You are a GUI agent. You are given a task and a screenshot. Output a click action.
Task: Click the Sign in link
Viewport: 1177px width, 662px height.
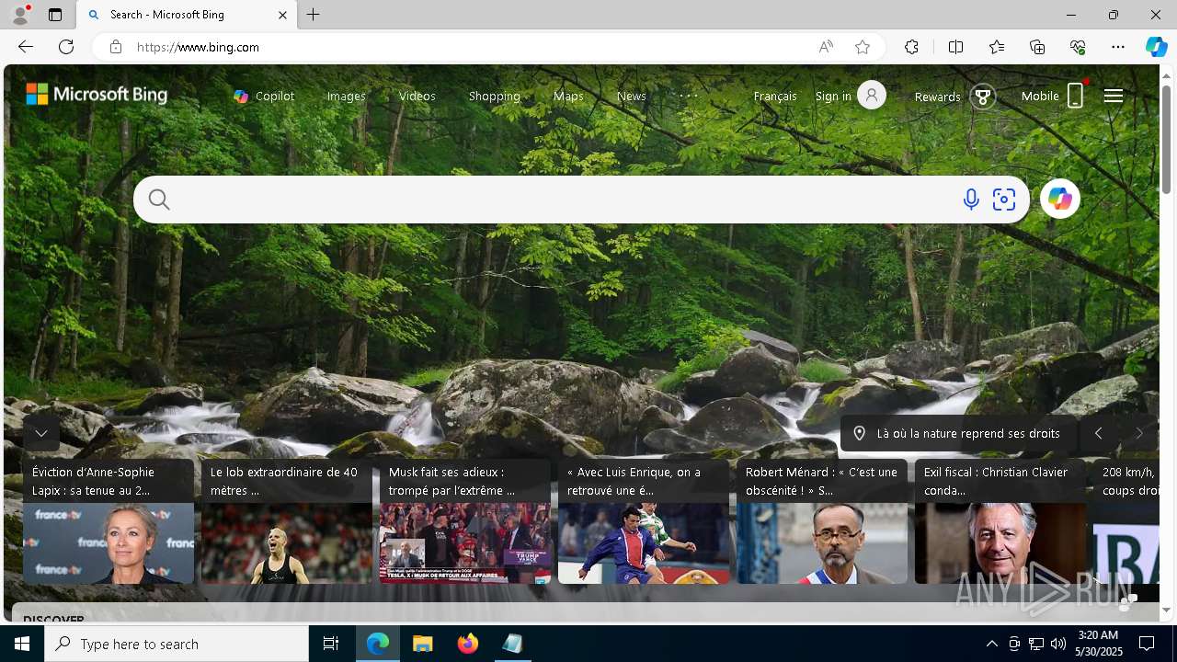pos(833,96)
